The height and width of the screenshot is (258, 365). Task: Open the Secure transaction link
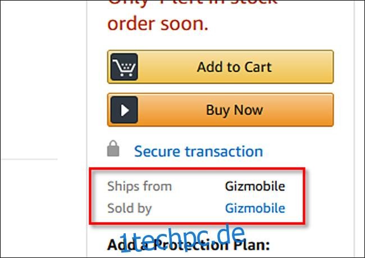coord(199,151)
